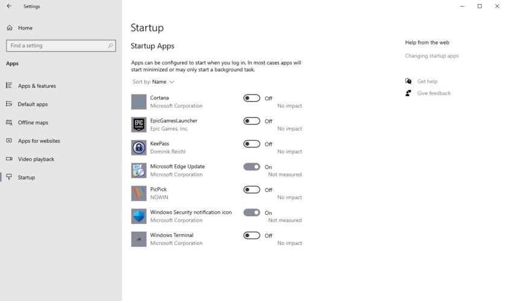This screenshot has width=506, height=301.
Task: Open Changing startup apps help link
Action: [432, 56]
